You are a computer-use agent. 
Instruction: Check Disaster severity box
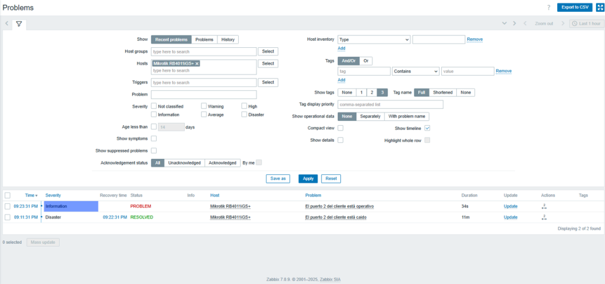[x=244, y=115]
